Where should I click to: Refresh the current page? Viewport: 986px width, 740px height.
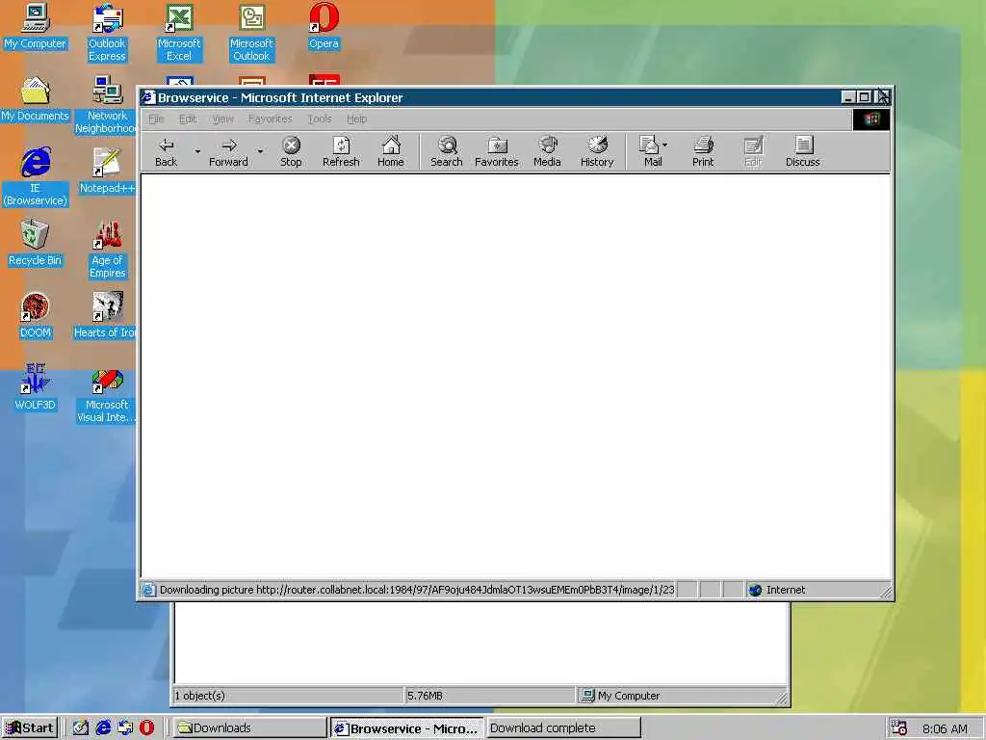pyautogui.click(x=341, y=151)
